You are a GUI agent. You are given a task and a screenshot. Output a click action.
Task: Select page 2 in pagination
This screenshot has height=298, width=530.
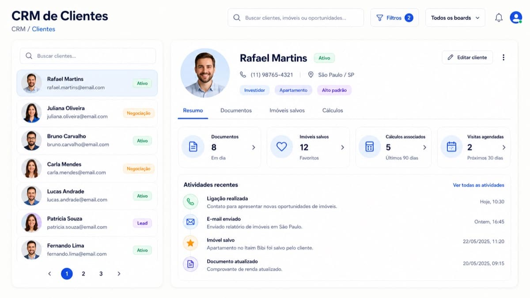point(83,274)
